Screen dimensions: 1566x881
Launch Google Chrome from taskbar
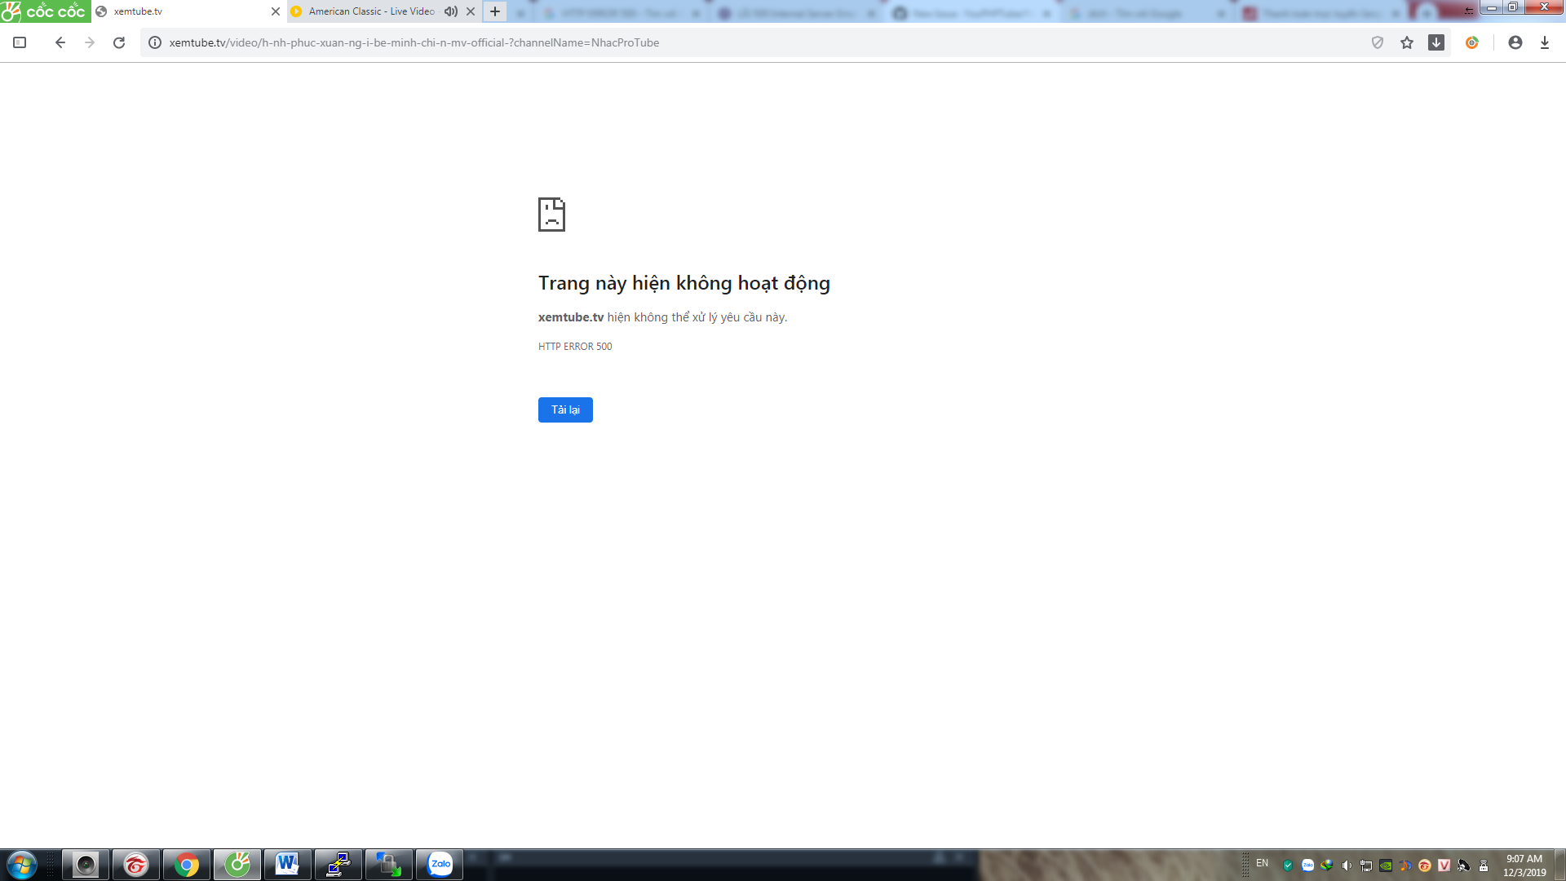click(x=187, y=865)
